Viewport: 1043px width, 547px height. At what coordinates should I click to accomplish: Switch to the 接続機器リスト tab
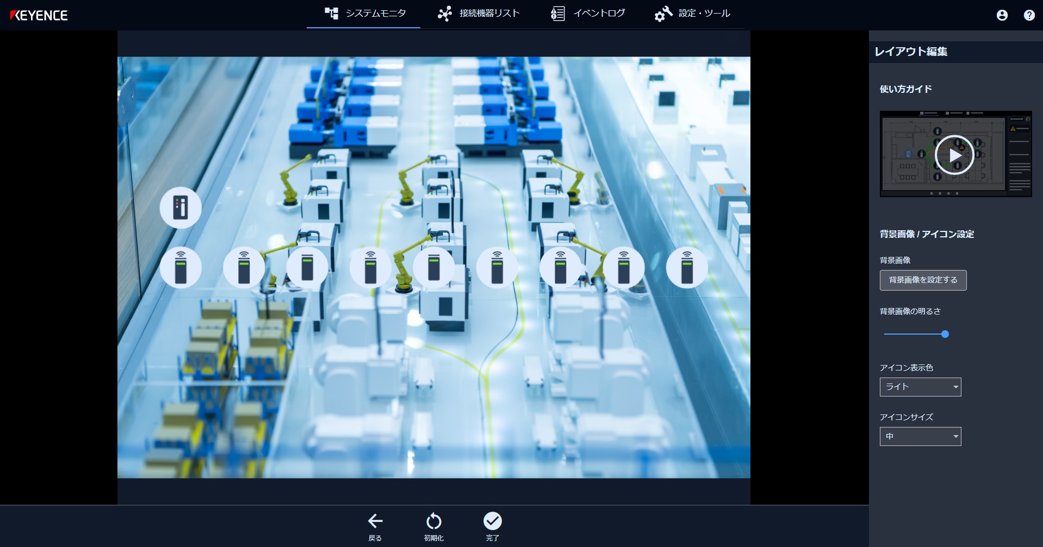(479, 14)
